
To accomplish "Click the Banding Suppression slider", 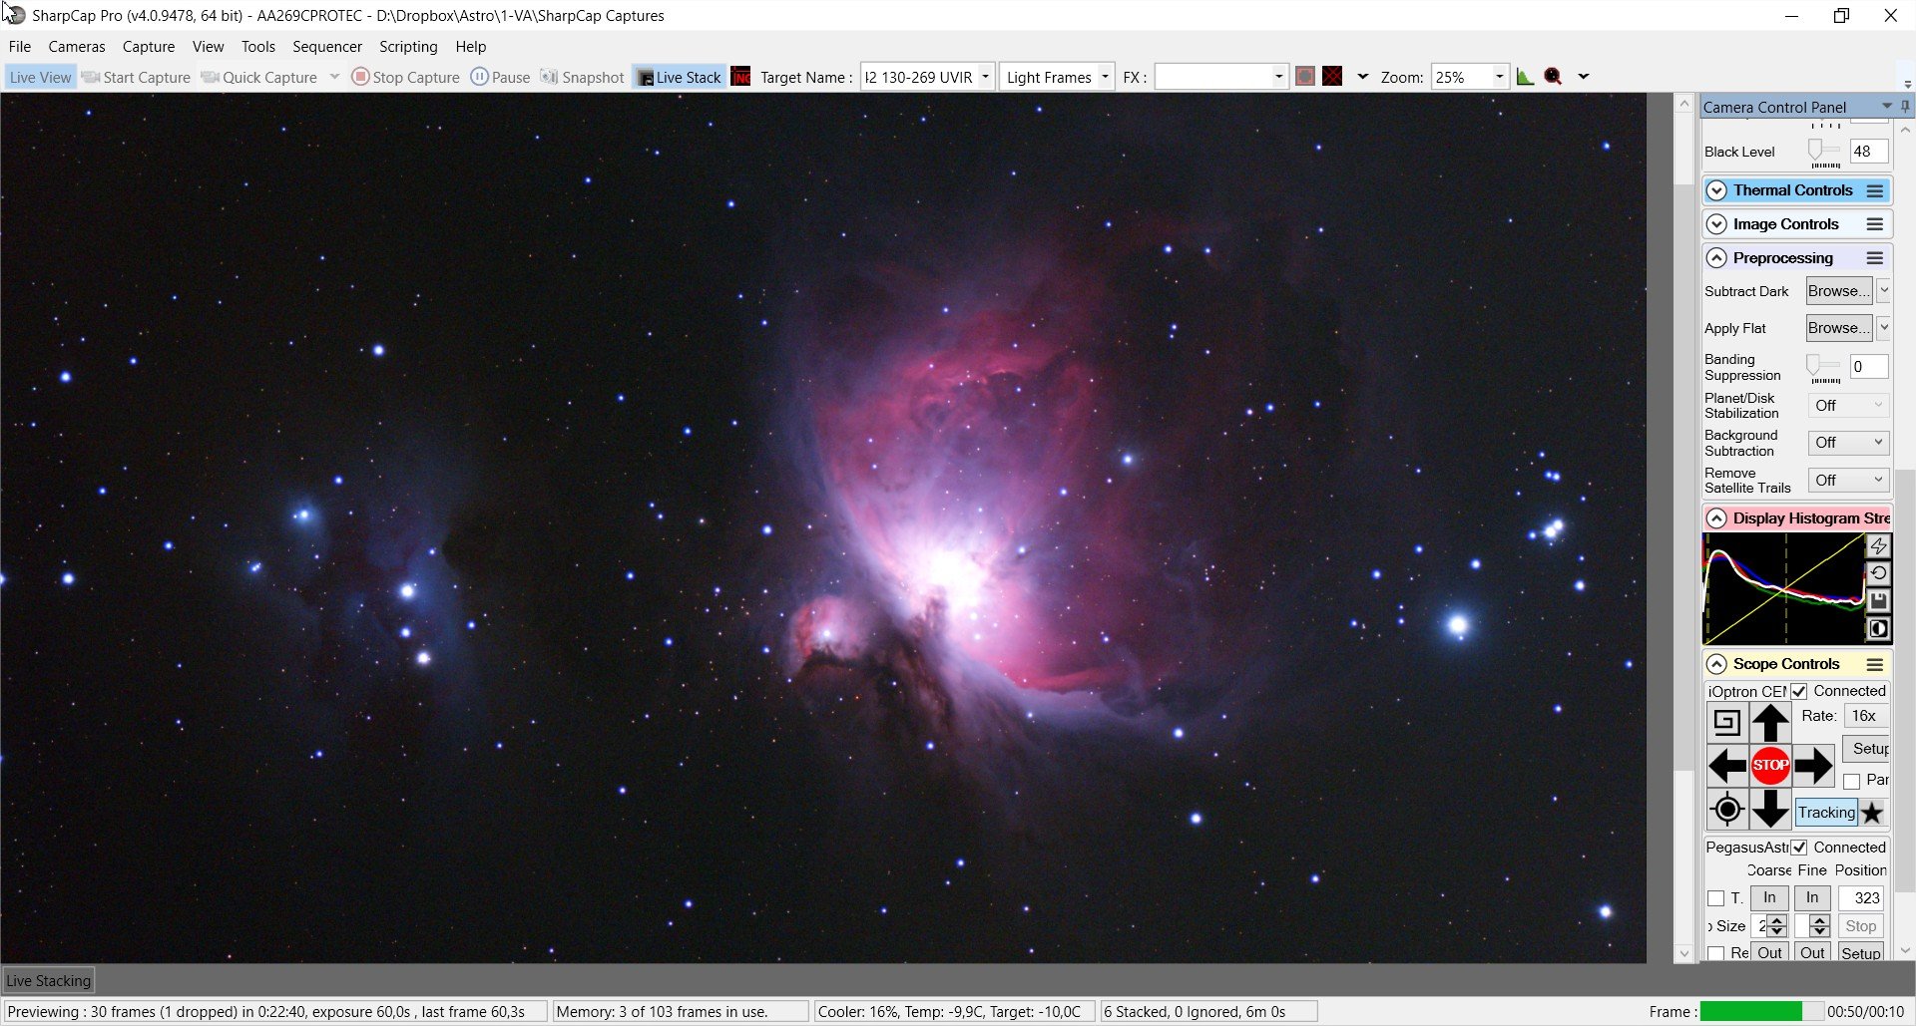I will pos(1824,367).
